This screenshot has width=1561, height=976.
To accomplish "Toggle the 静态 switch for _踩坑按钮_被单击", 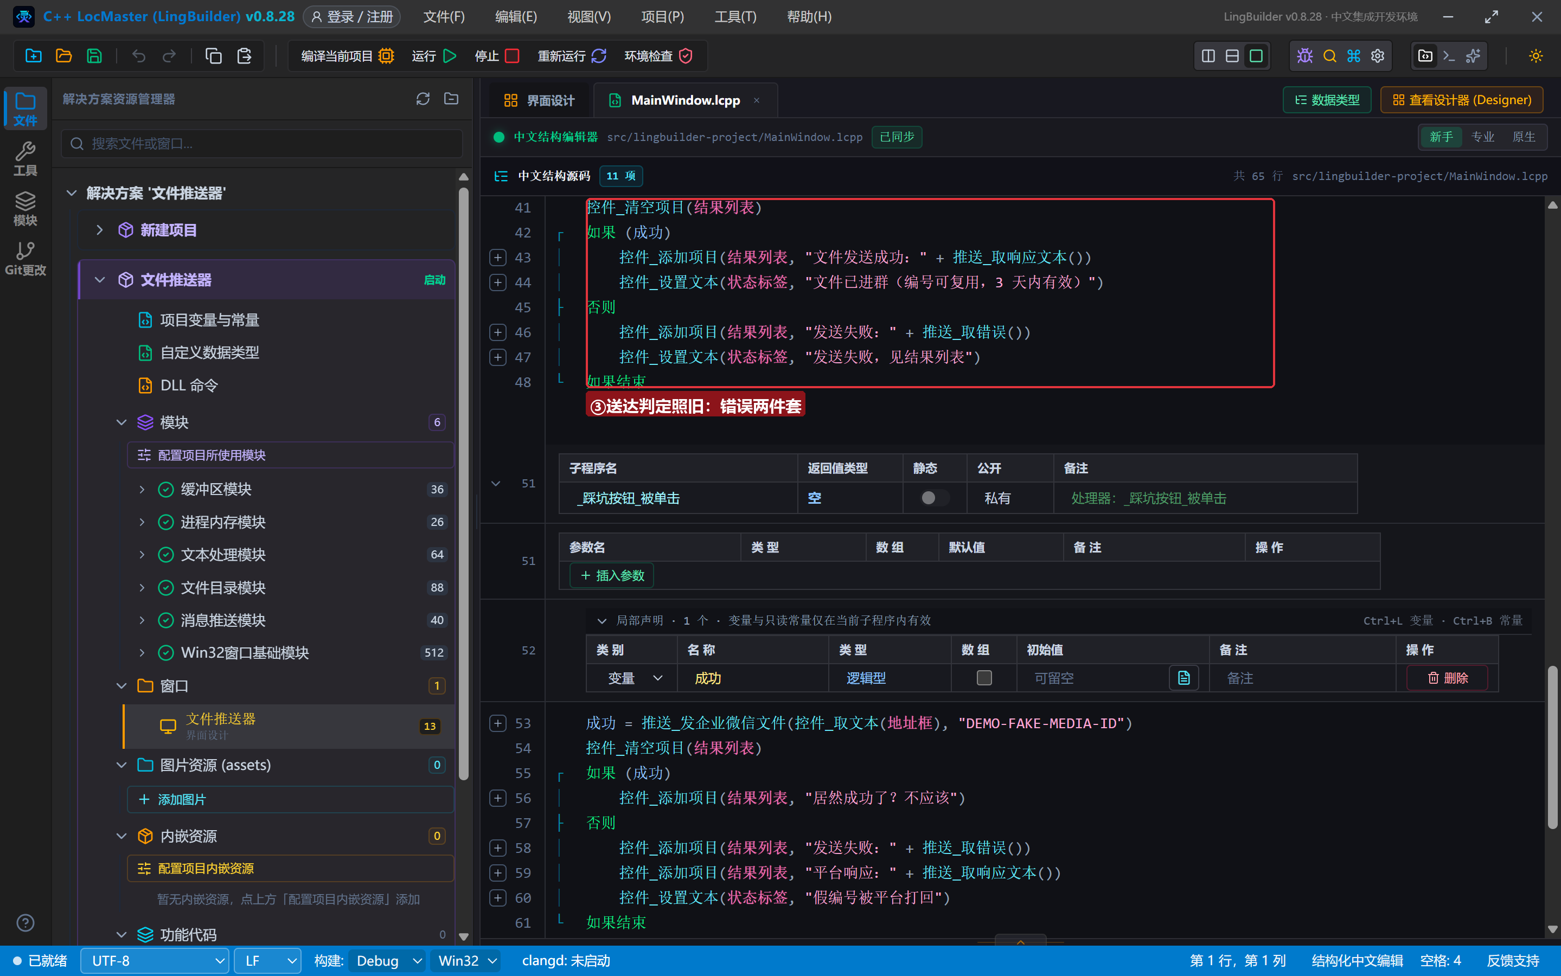I will [x=934, y=498].
